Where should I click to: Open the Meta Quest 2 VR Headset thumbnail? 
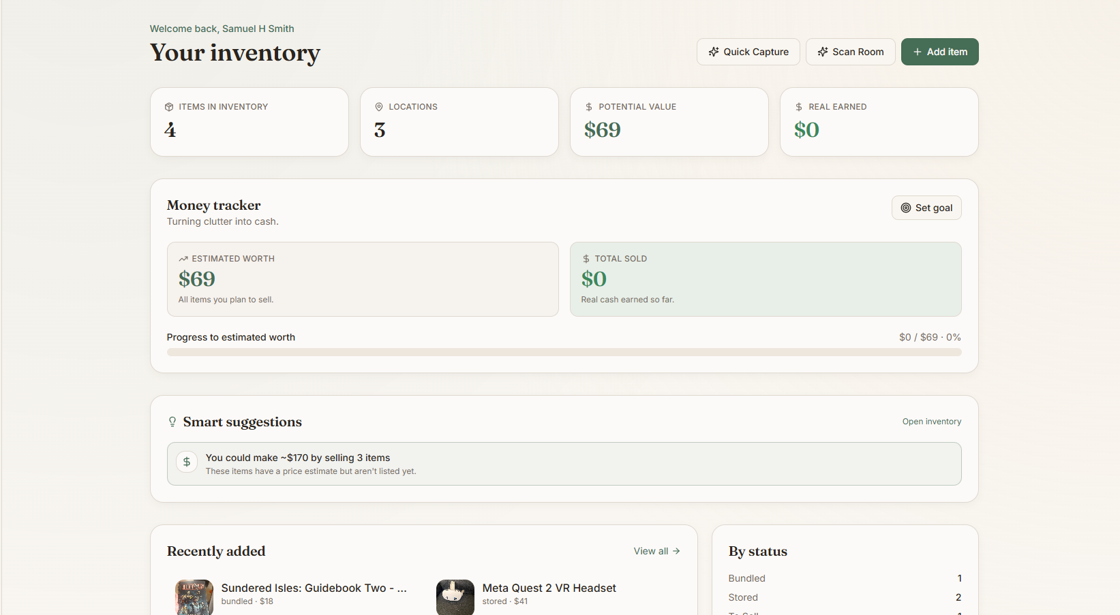(x=455, y=597)
